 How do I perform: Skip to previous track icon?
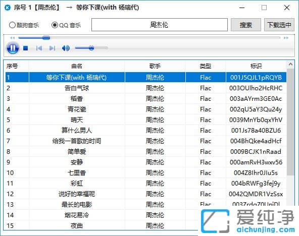[x=39, y=48]
